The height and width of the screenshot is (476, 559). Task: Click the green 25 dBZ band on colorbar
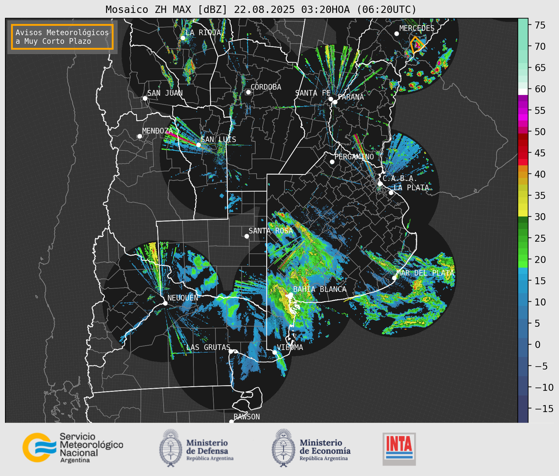click(x=523, y=238)
